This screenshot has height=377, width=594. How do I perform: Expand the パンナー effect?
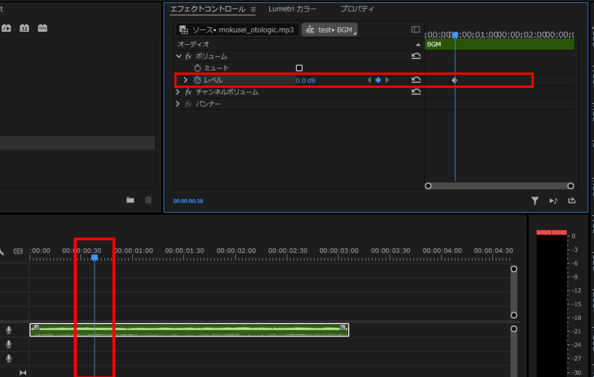179,104
